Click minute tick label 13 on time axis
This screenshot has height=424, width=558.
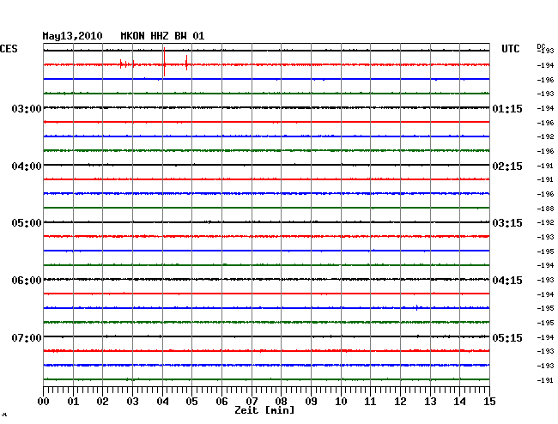pyautogui.click(x=430, y=401)
